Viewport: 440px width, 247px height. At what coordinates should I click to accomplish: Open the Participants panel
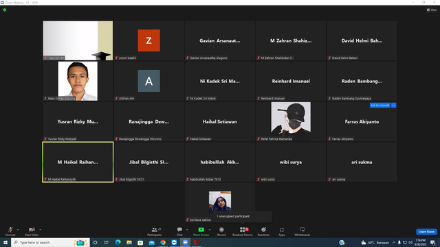pos(155,231)
